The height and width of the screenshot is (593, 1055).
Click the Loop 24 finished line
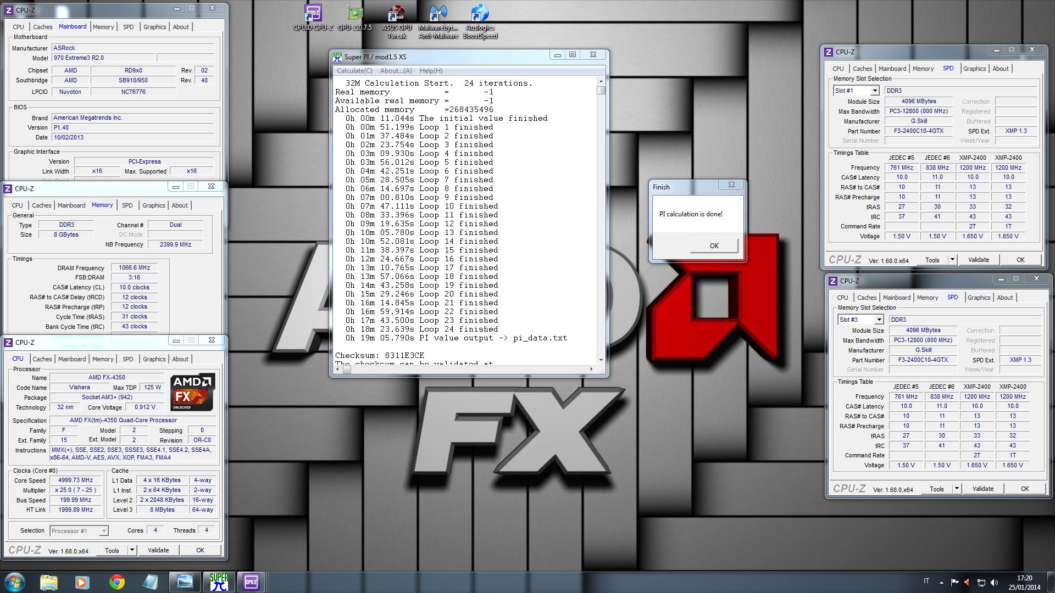click(x=421, y=329)
